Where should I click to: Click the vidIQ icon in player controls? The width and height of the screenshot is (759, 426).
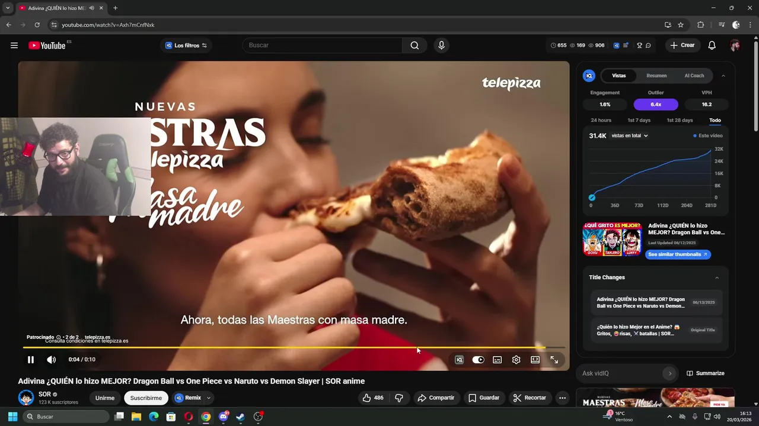(x=459, y=360)
